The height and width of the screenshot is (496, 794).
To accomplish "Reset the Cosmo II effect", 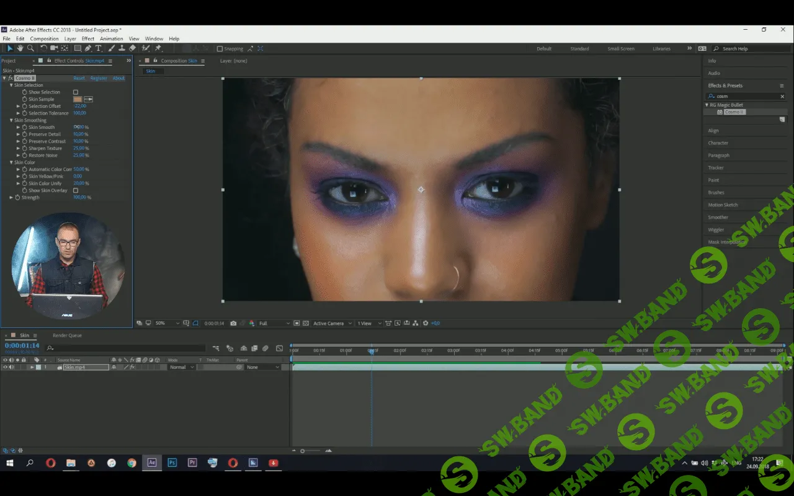I will coord(79,78).
